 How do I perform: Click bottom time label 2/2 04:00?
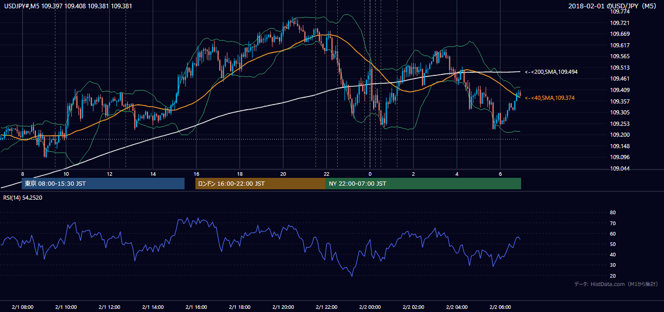pyautogui.click(x=457, y=307)
